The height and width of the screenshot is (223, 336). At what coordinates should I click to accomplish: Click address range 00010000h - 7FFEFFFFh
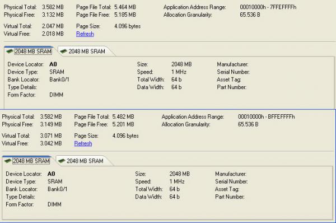(x=268, y=7)
